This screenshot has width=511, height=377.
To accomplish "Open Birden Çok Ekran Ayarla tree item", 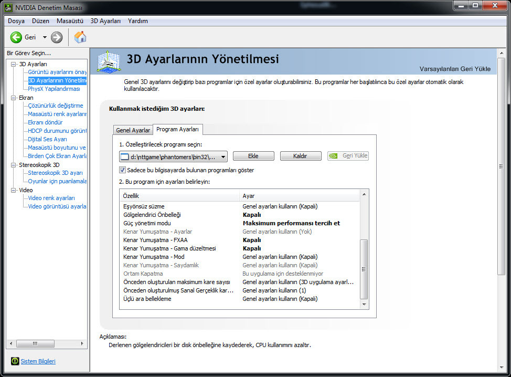I will click(x=57, y=156).
